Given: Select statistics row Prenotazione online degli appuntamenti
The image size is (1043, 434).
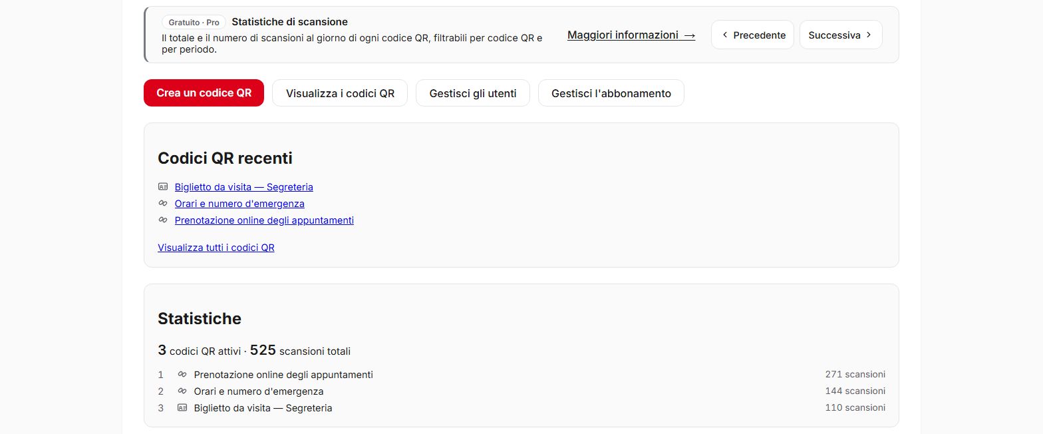Looking at the screenshot, I should [x=521, y=375].
